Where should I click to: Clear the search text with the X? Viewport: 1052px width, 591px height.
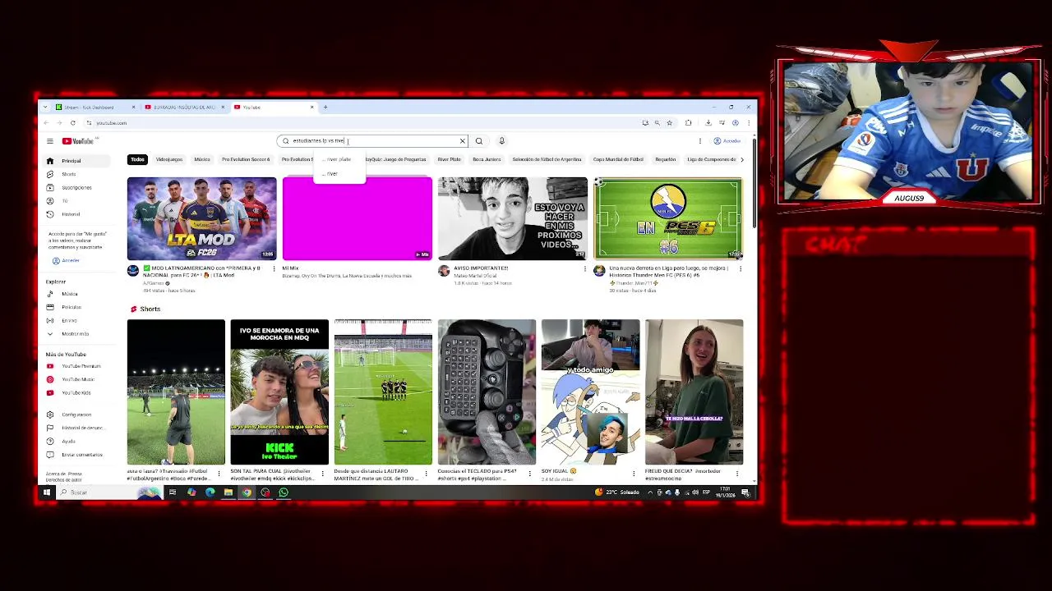point(462,141)
